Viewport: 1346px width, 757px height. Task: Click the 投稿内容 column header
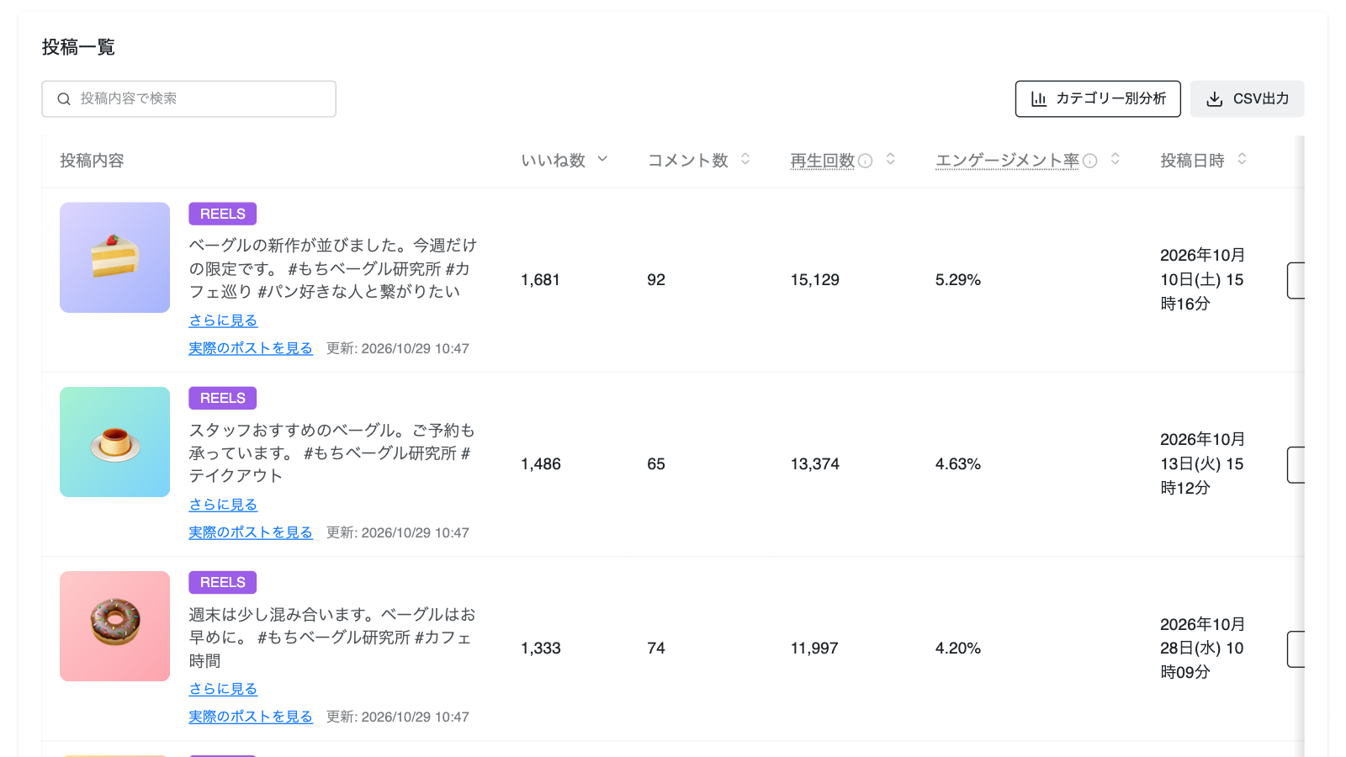92,161
